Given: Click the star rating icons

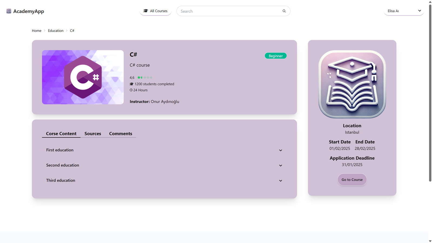Looking at the screenshot, I should tap(145, 77).
